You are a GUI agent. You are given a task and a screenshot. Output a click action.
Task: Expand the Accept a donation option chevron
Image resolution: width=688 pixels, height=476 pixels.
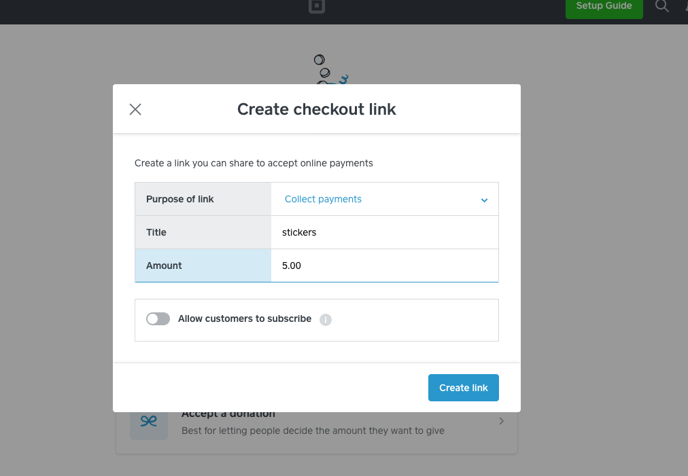point(501,421)
